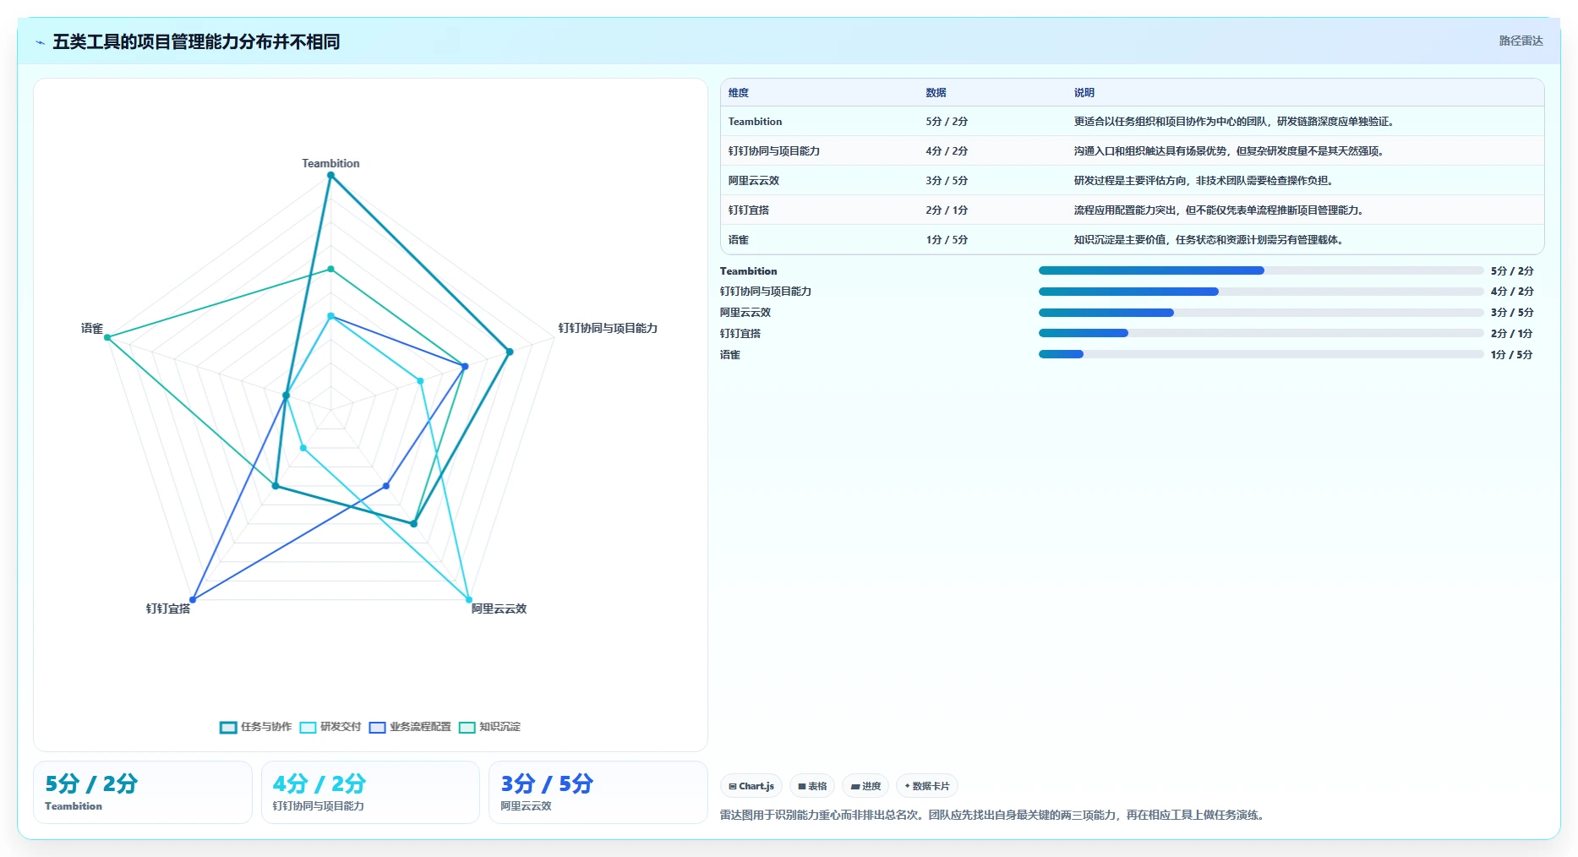1578x857 pixels.
Task: Click the Teambition axis label on the radar
Action: point(330,163)
